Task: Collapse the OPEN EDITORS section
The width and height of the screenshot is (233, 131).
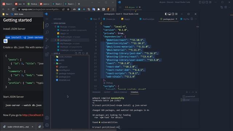Action: click(52, 23)
